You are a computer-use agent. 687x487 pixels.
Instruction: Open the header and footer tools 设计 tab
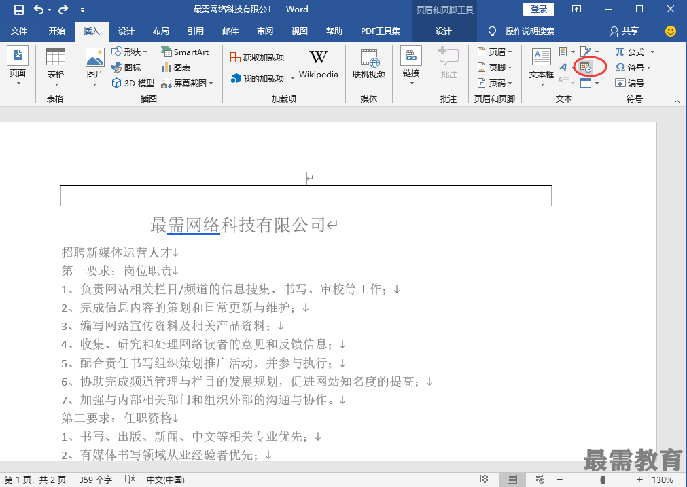[x=444, y=31]
